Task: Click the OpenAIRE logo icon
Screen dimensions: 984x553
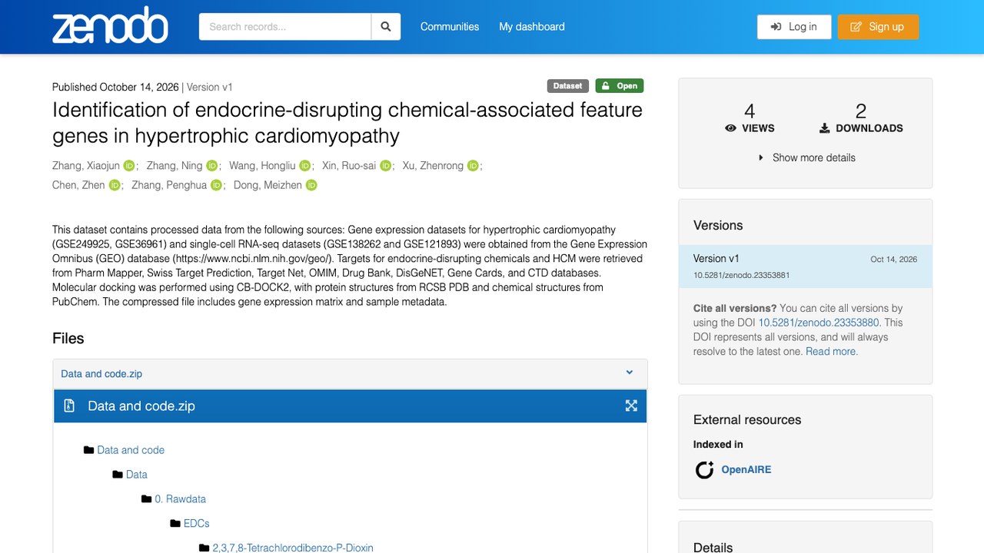Action: pyautogui.click(x=704, y=469)
